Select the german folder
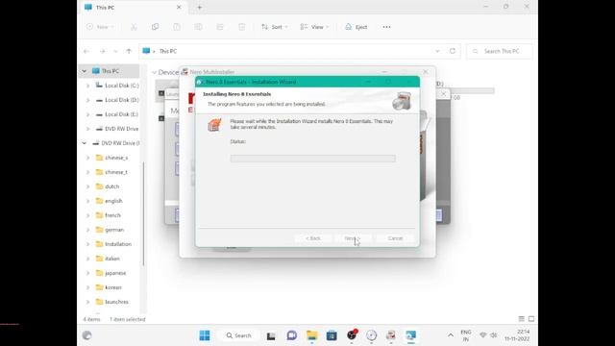The image size is (615, 346). click(111, 230)
